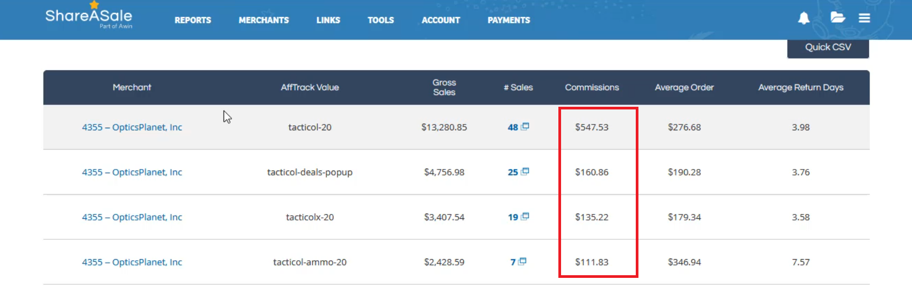Open the Reports menu
This screenshot has width=912, height=287.
point(193,20)
